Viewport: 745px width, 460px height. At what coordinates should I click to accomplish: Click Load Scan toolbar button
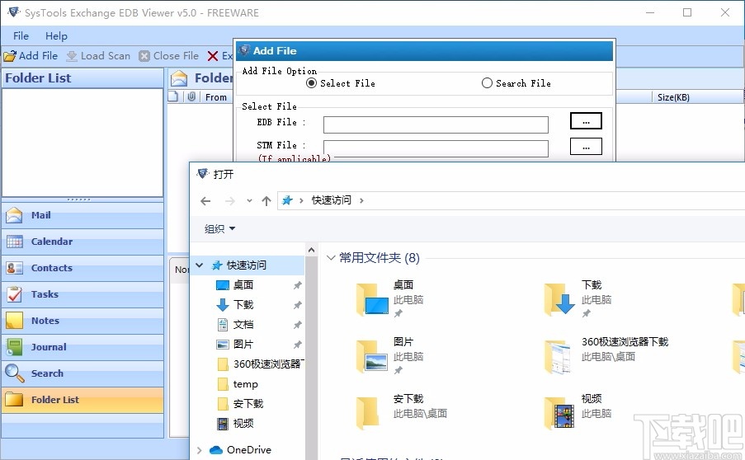pos(98,56)
